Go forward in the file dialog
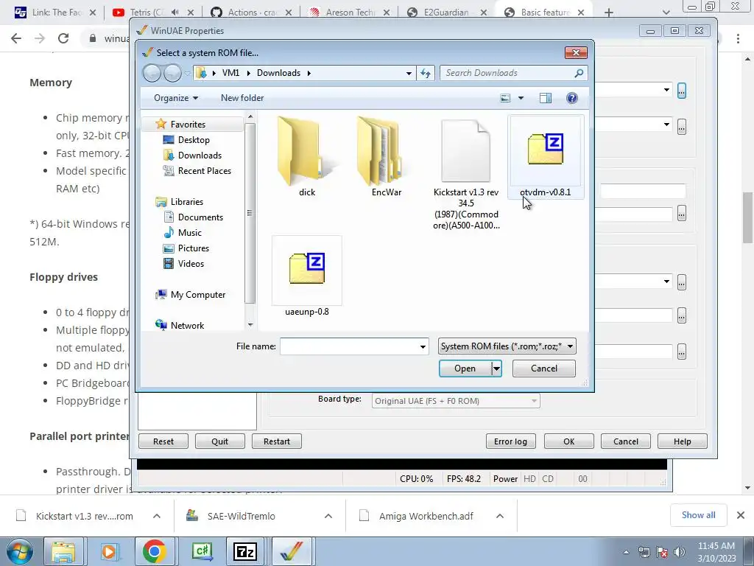 [x=172, y=73]
